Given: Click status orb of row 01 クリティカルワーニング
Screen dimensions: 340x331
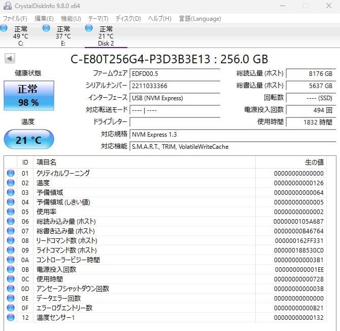Looking at the screenshot, I should [x=11, y=173].
